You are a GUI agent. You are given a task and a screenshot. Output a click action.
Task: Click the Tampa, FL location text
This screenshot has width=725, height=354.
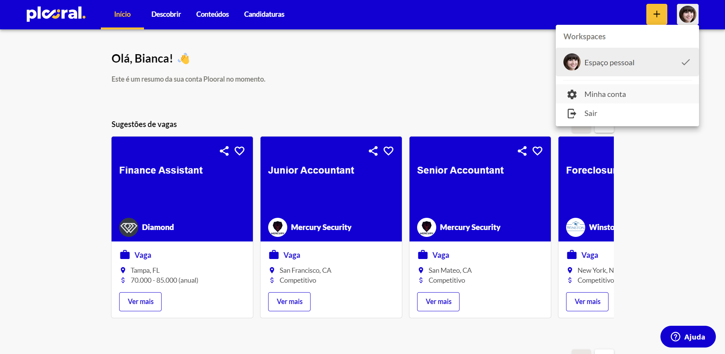point(145,270)
